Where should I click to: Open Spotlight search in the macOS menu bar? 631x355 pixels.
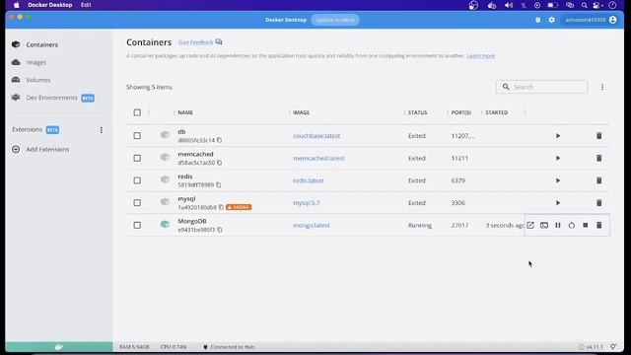(584, 5)
